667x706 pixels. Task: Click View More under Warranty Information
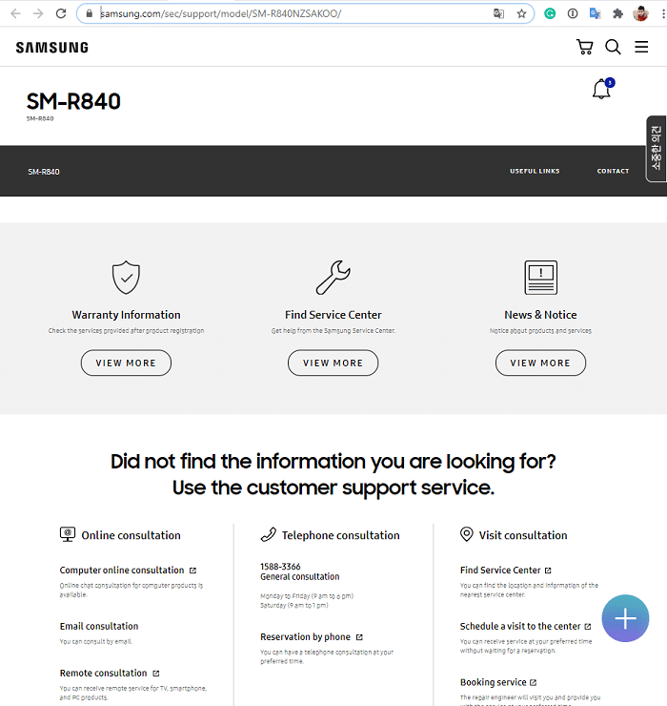click(126, 363)
